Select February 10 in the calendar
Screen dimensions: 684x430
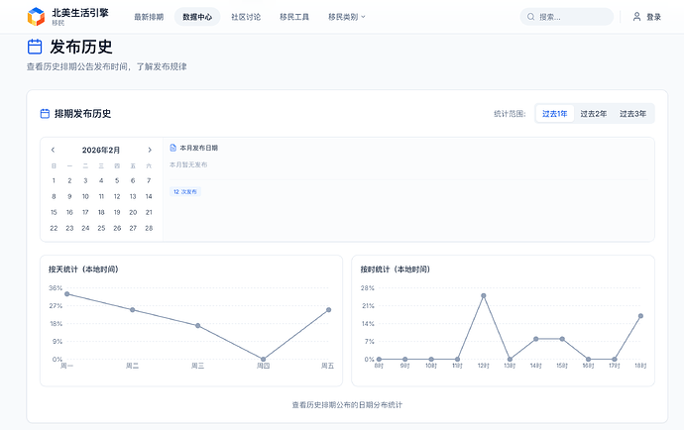click(x=85, y=197)
